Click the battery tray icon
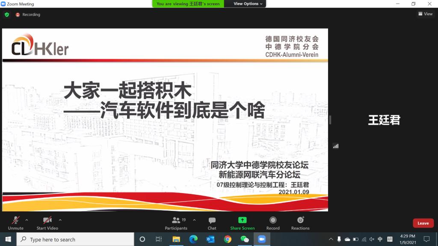The width and height of the screenshot is (438, 246). pos(355,239)
